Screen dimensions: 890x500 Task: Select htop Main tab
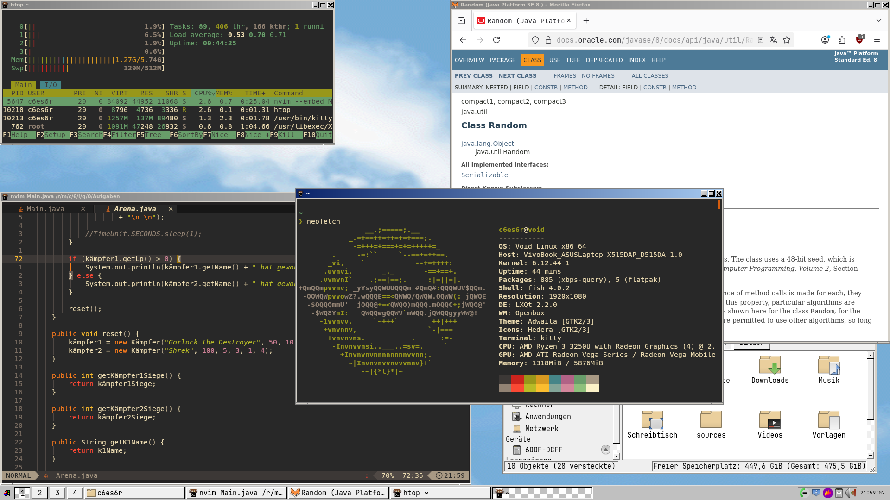click(x=23, y=85)
